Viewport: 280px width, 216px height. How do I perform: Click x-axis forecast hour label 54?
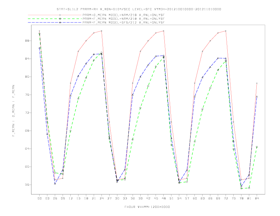(x=179, y=198)
